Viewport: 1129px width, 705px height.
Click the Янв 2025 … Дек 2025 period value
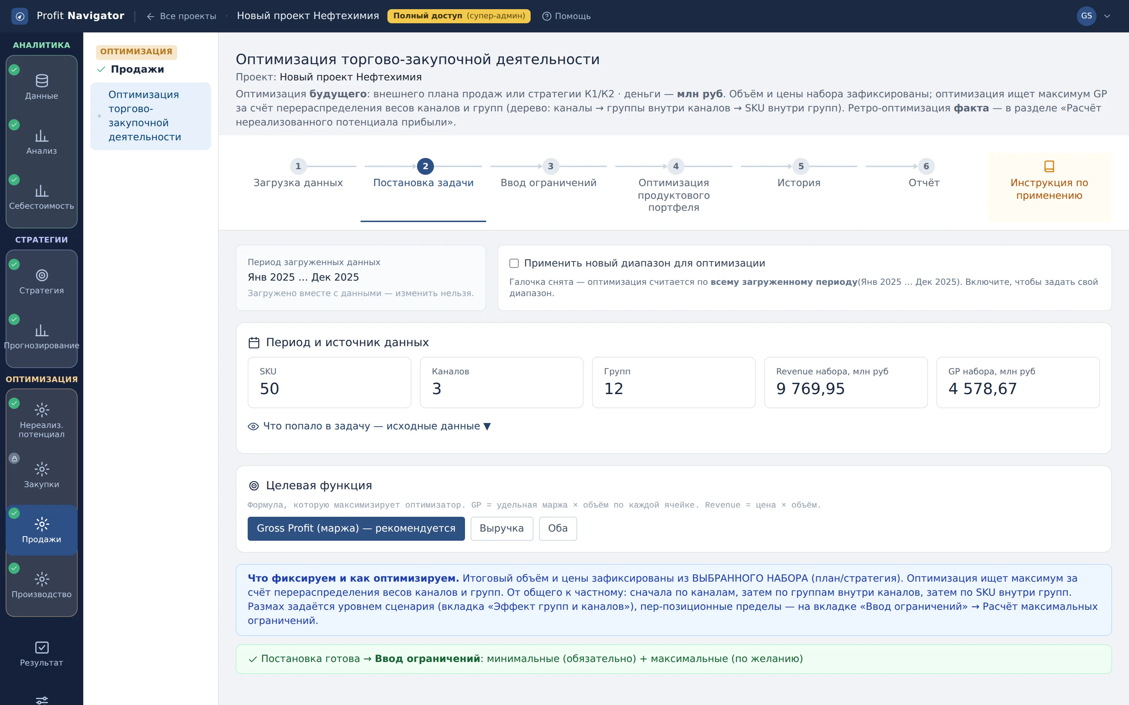tap(303, 277)
